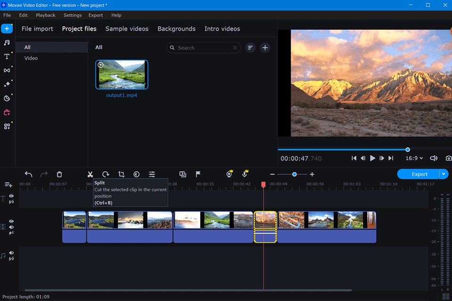The image size is (452, 301).
Task: Mute the audio track speaker icon
Action: coord(11,253)
